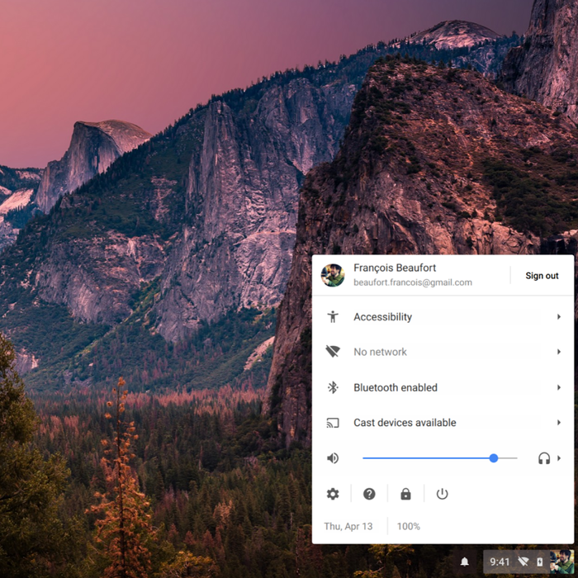Open Settings via the gear icon
Screen dimensions: 578x578
click(x=333, y=494)
